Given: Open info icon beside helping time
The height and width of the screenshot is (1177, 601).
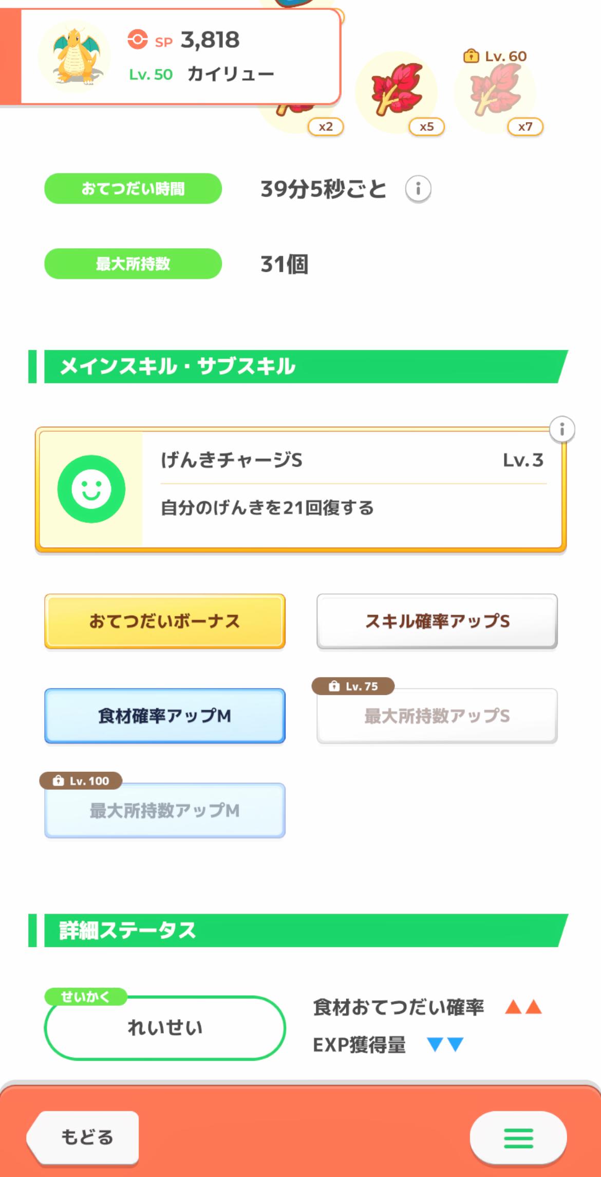Looking at the screenshot, I should [418, 189].
